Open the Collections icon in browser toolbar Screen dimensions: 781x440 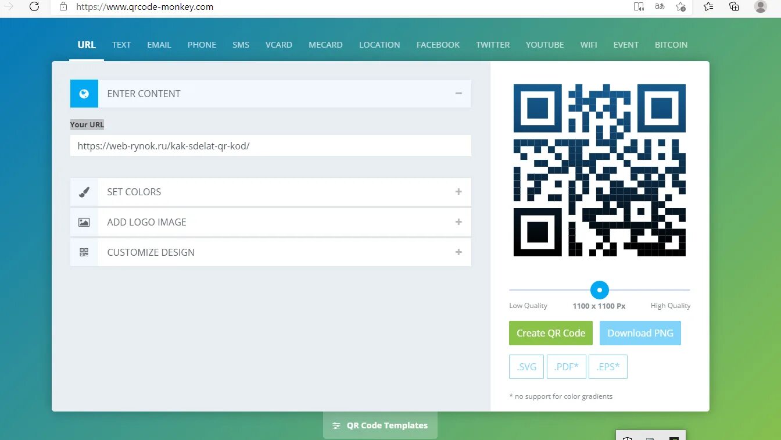click(734, 6)
